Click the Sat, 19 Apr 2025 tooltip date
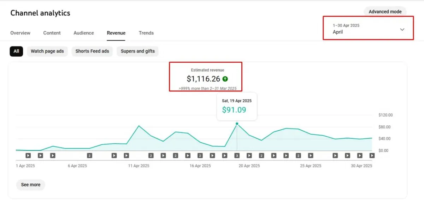The width and height of the screenshot is (424, 205). coord(237,101)
